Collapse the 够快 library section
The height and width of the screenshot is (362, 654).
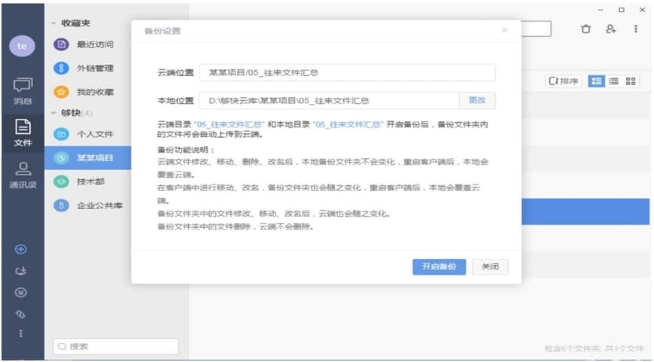[54, 113]
